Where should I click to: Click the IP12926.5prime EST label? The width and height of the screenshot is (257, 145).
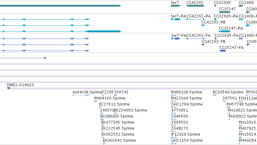pyautogui.click(x=186, y=134)
